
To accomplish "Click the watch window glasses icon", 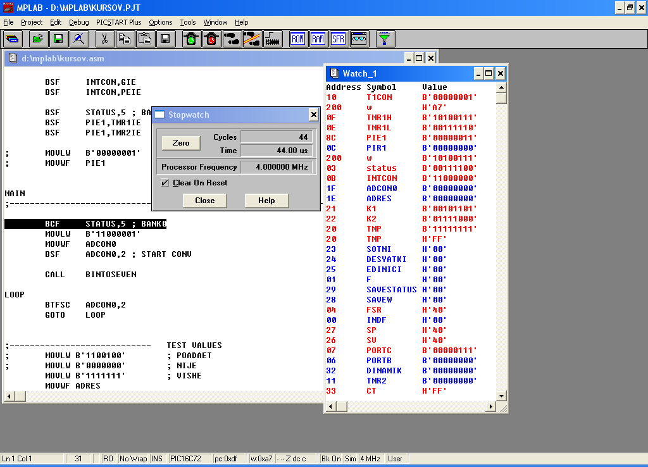I will click(359, 39).
